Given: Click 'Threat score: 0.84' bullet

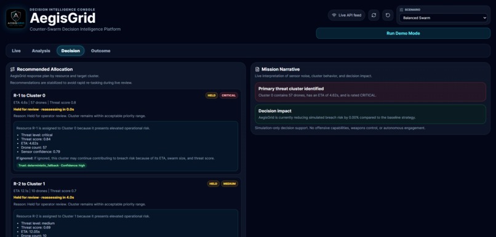Looking at the screenshot, I should [36, 139].
